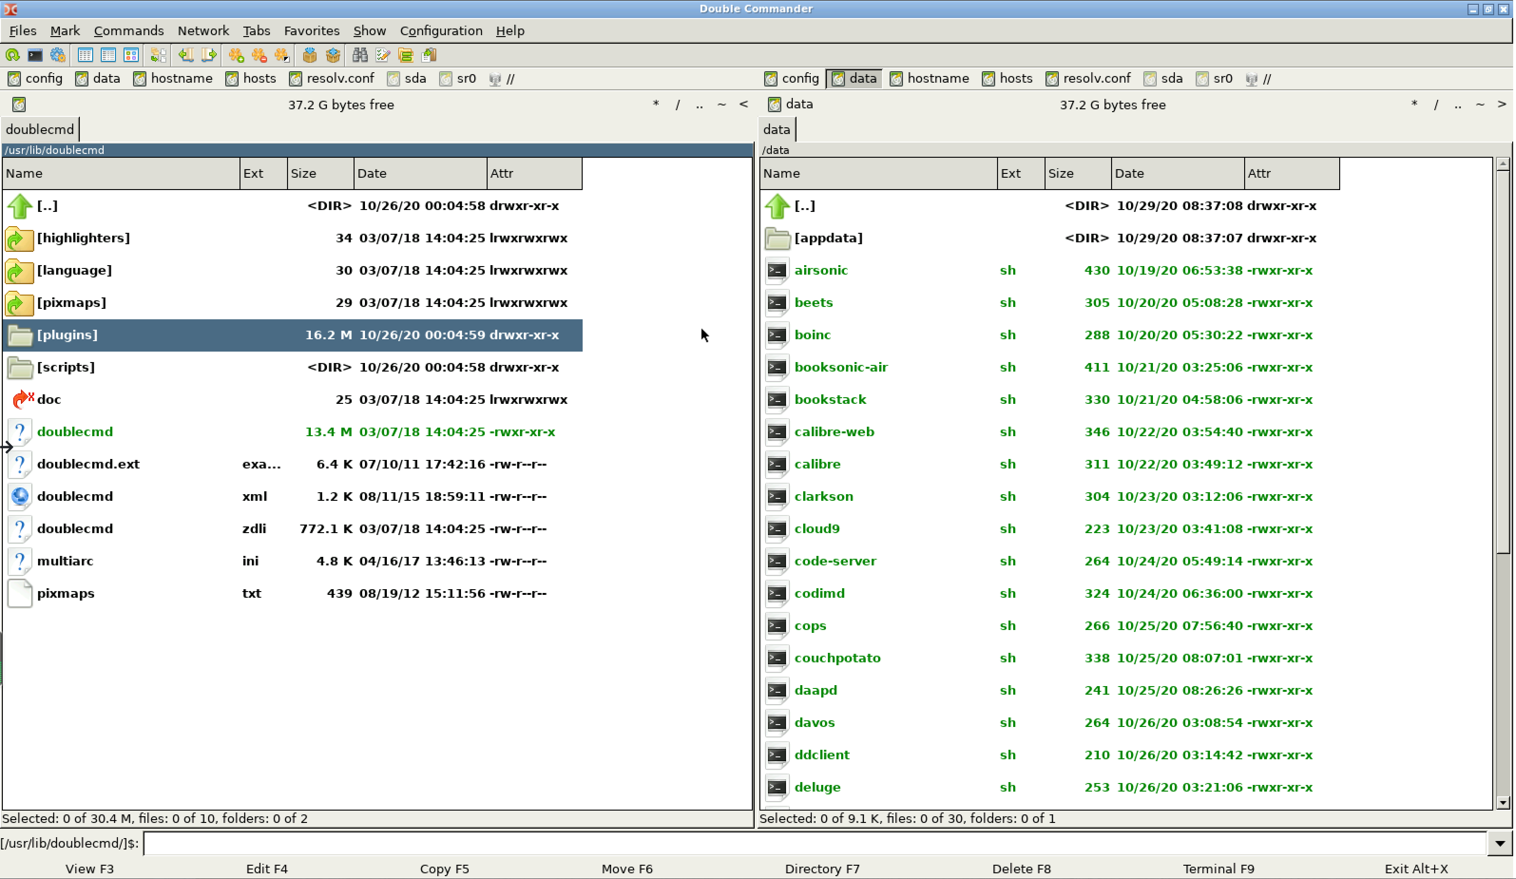The width and height of the screenshot is (1516, 879).
Task: Open command line history dropdown
Action: pyautogui.click(x=1500, y=843)
